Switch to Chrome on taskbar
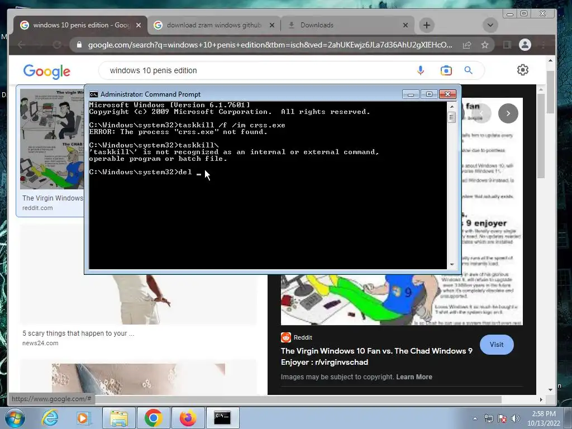The image size is (572, 429). point(153,418)
